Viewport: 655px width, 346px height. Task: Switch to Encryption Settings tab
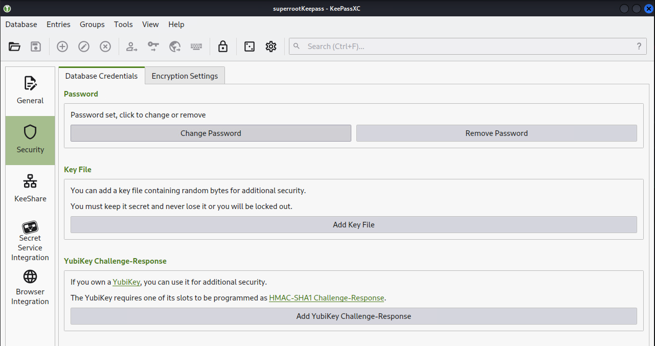point(185,76)
